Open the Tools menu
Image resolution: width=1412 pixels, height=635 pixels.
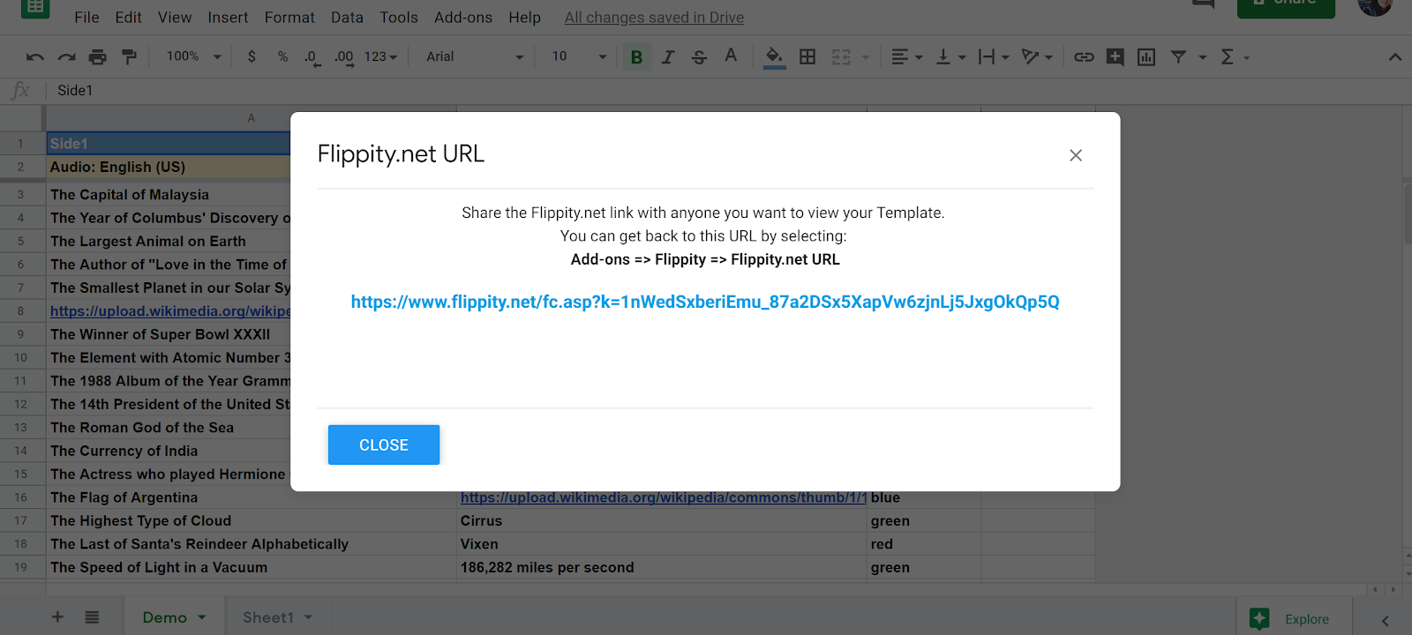click(x=399, y=18)
